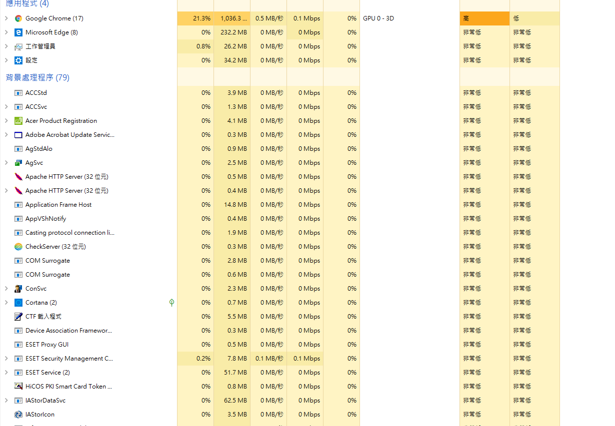The height and width of the screenshot is (426, 615).
Task: Click the 高 power usage cell for Chrome
Action: 484,18
